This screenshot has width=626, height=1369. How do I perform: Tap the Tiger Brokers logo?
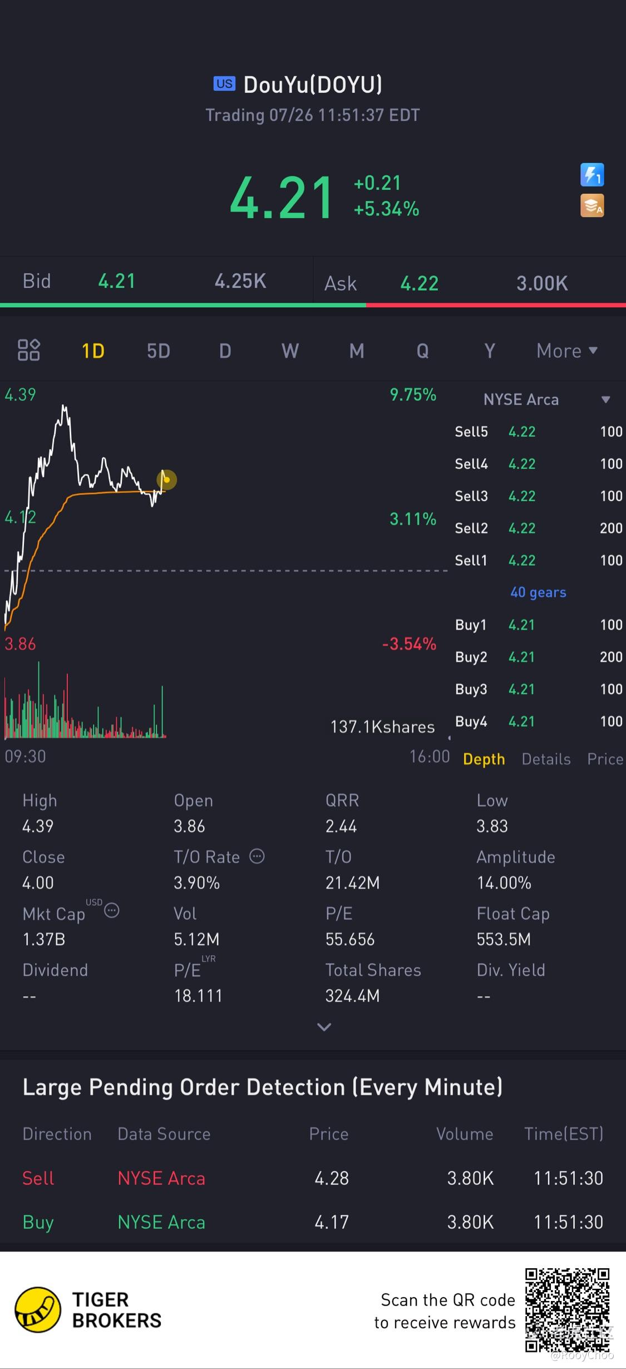click(x=38, y=1310)
